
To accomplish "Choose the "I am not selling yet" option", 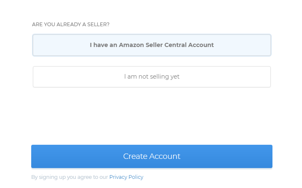I will (x=152, y=77).
